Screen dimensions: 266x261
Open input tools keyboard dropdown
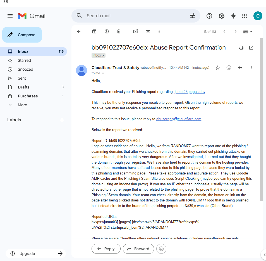248,32
